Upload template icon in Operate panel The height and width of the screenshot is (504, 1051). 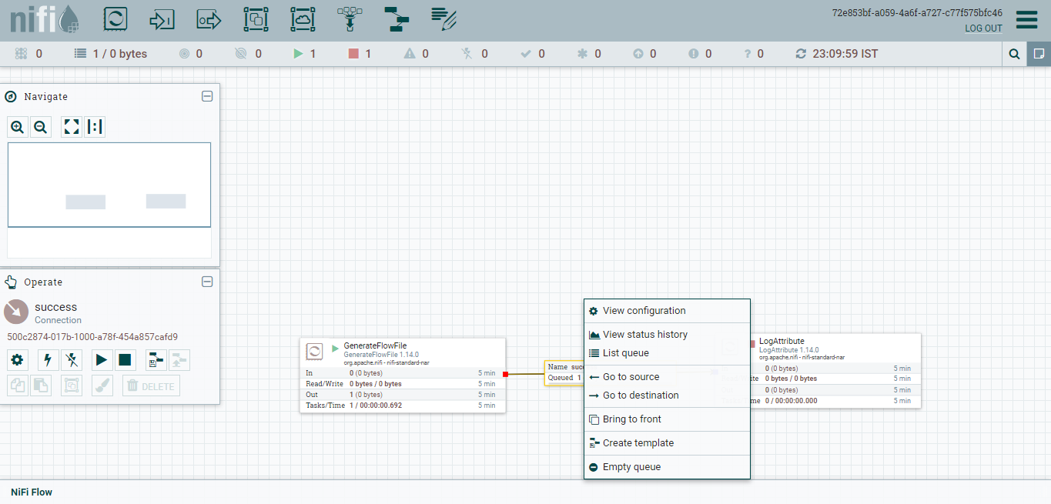click(179, 359)
